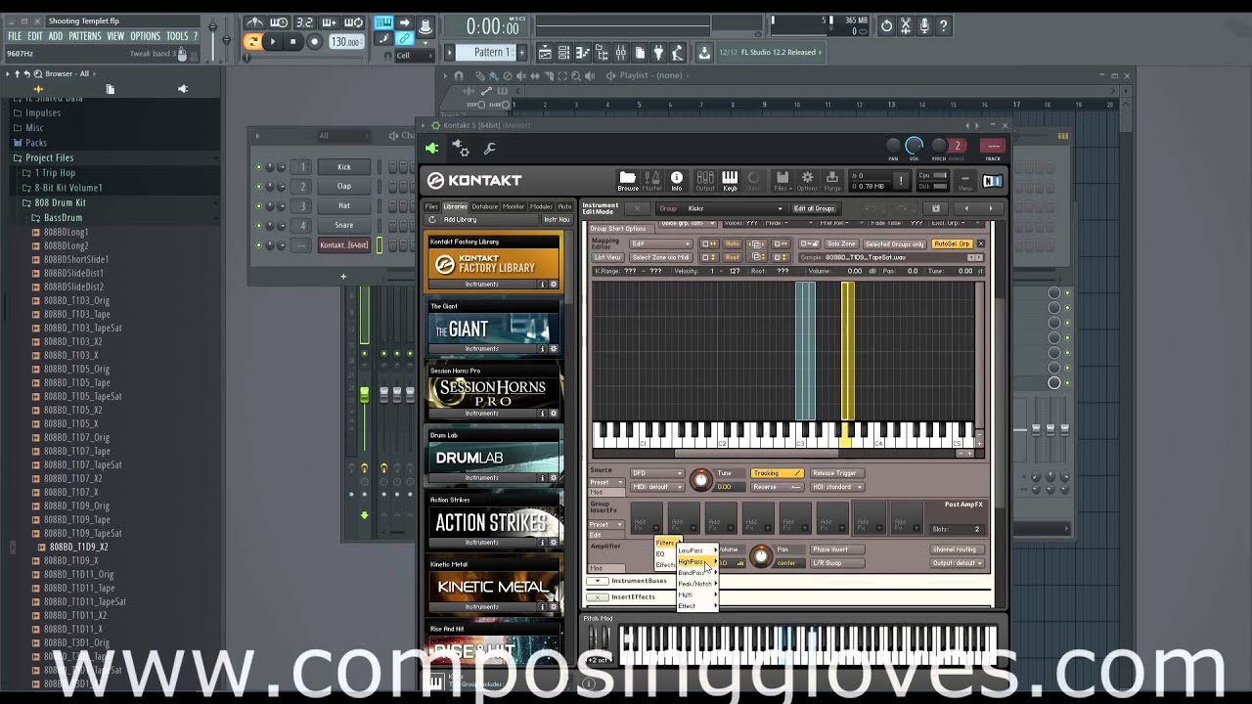The width and height of the screenshot is (1252, 704).
Task: Click the metronome icon in the toolbar
Action: [x=255, y=22]
